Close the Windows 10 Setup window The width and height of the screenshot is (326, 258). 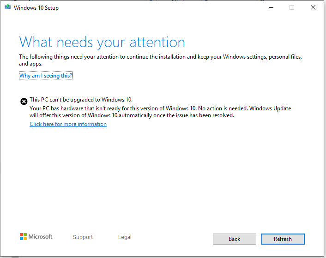click(313, 8)
